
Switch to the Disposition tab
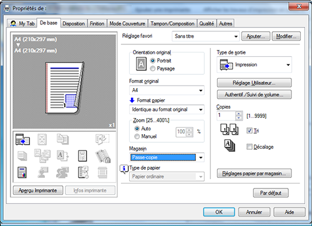click(74, 24)
